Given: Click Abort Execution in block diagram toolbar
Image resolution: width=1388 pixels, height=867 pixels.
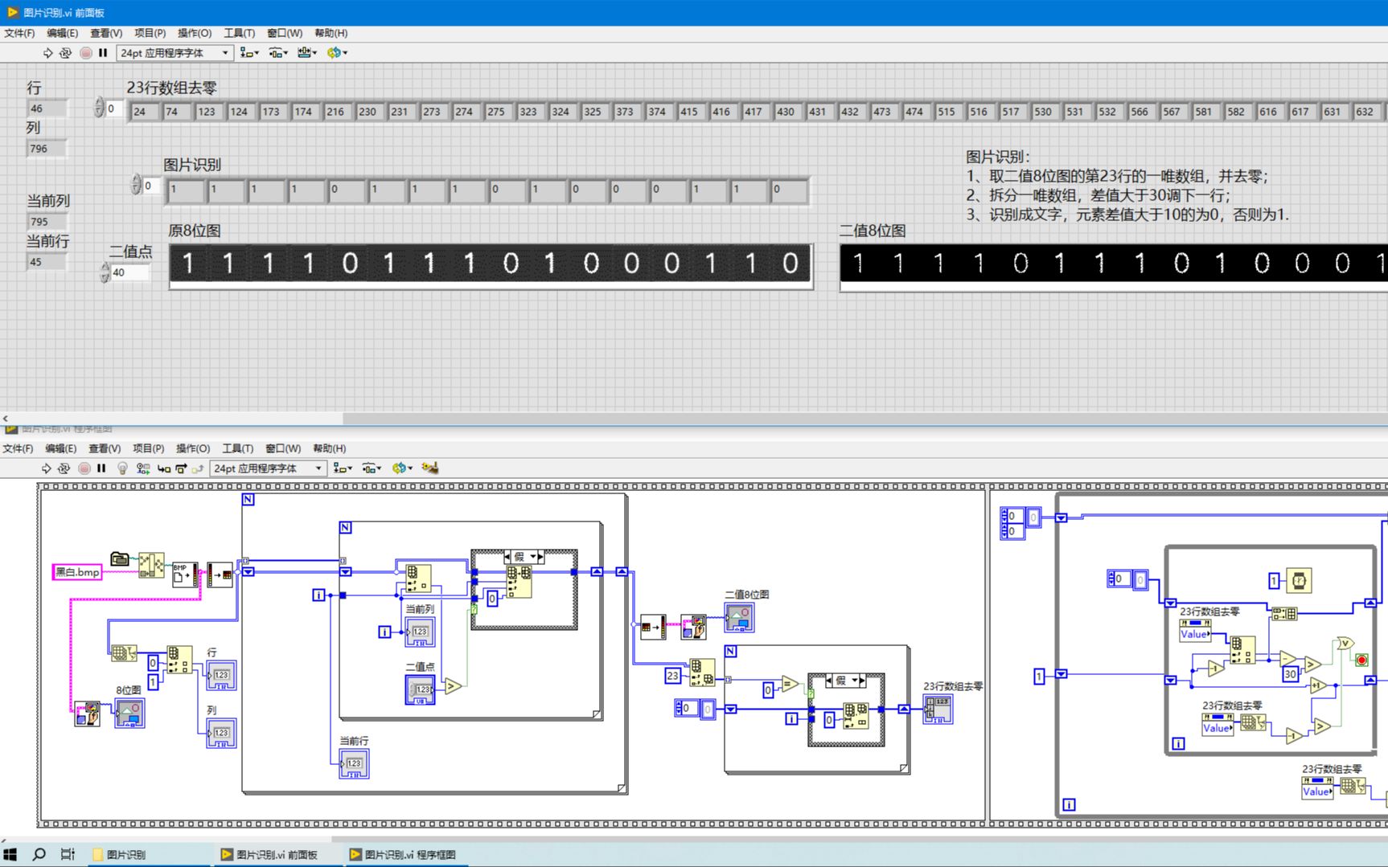Looking at the screenshot, I should tap(84, 468).
